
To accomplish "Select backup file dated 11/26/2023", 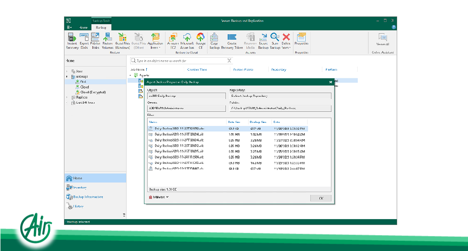I will pyautogui.click(x=228, y=146).
